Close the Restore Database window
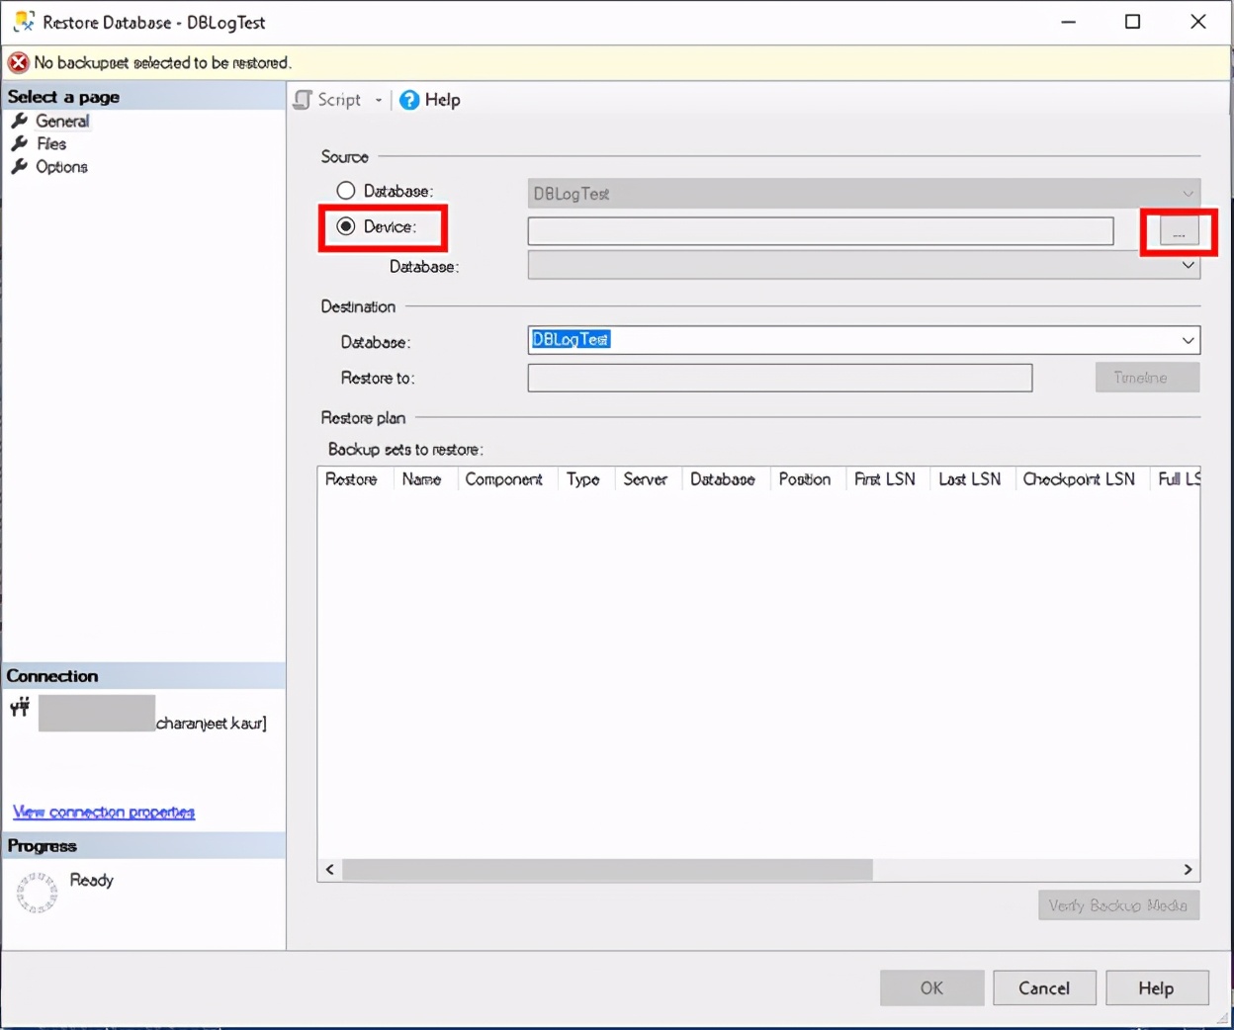This screenshot has height=1030, width=1234. point(1198,22)
